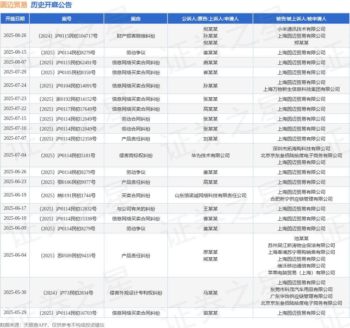The width and height of the screenshot is (350, 328).
Task: Click 财产损害赔偿纠纷 cause cell
Action: click(x=136, y=36)
